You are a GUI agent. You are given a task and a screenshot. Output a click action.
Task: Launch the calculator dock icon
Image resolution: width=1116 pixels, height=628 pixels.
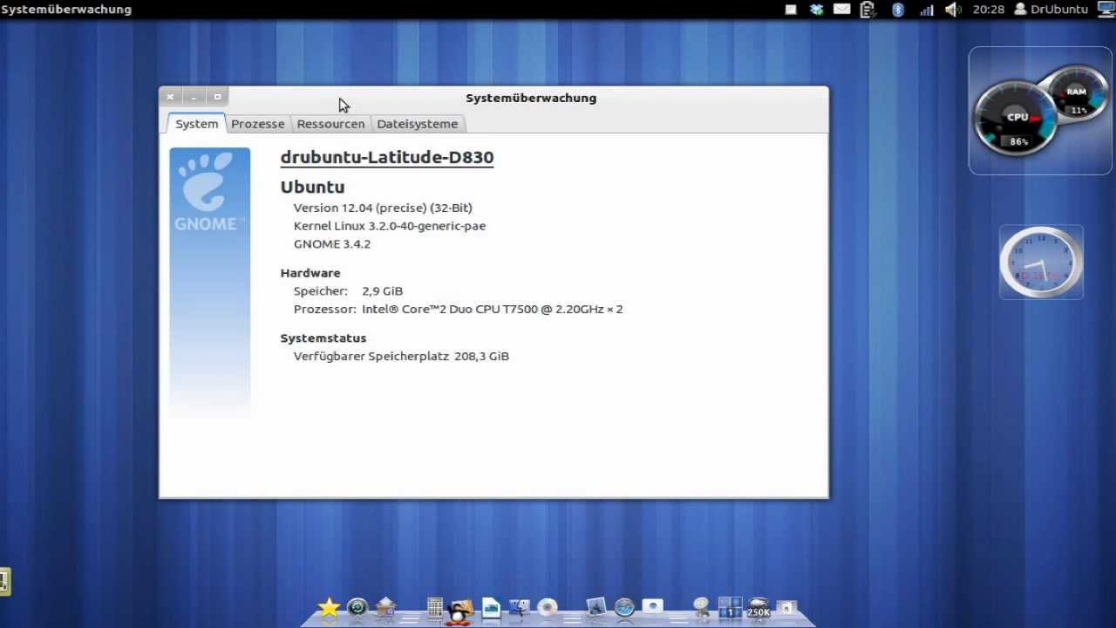[435, 608]
